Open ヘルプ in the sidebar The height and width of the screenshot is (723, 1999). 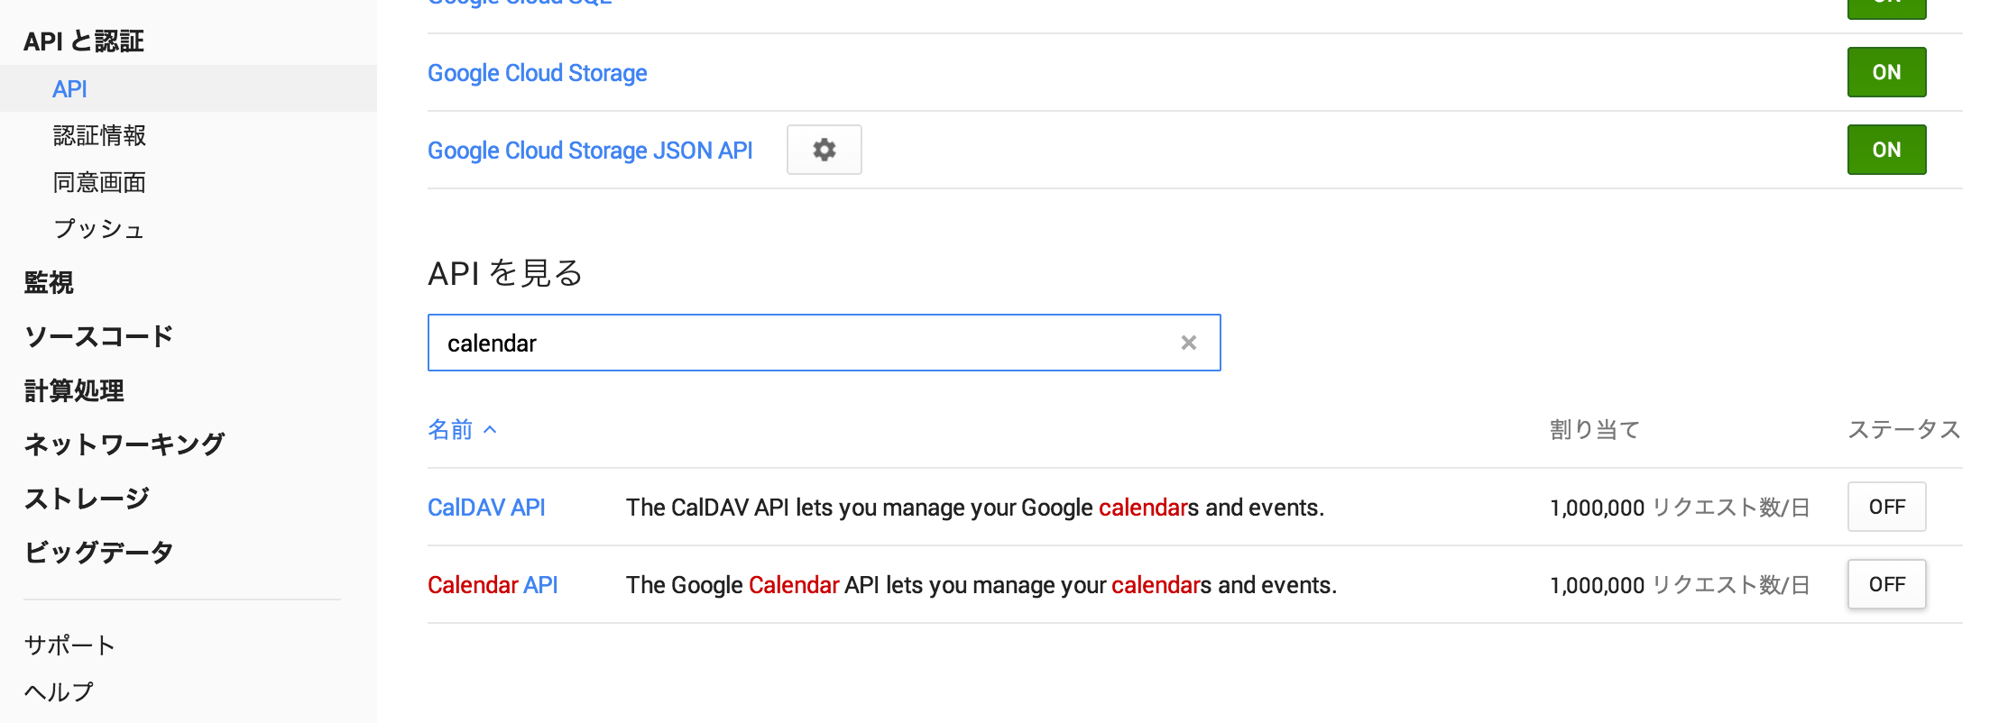(x=59, y=691)
